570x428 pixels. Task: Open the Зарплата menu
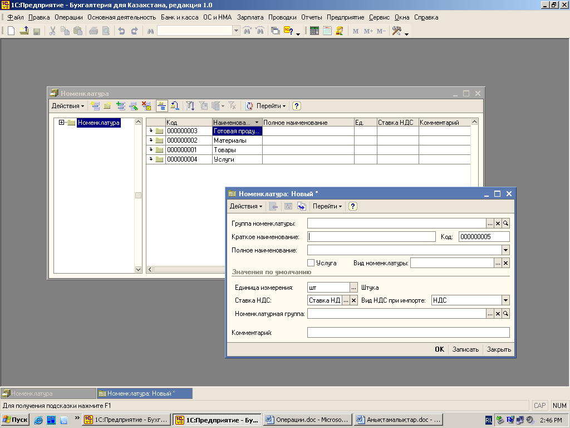point(250,17)
